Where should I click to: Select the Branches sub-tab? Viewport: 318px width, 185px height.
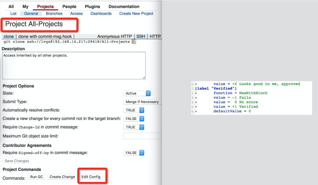(54, 13)
